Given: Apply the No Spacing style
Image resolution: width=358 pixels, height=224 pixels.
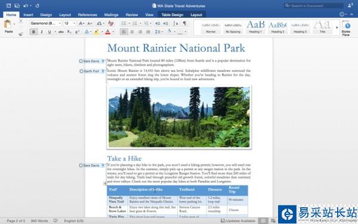Looking at the screenshot, I should [x=233, y=27].
